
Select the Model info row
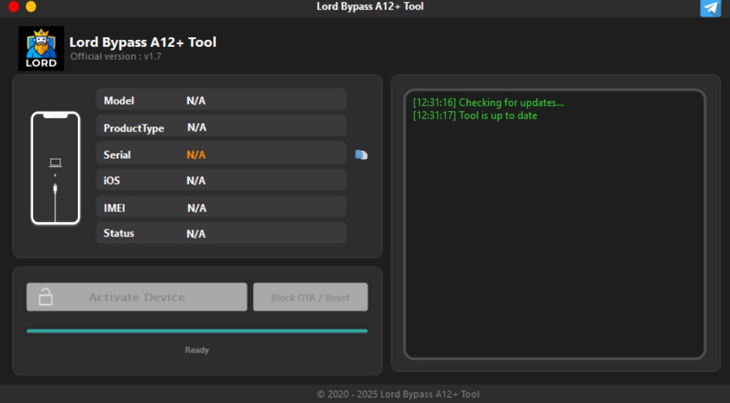[x=221, y=100]
